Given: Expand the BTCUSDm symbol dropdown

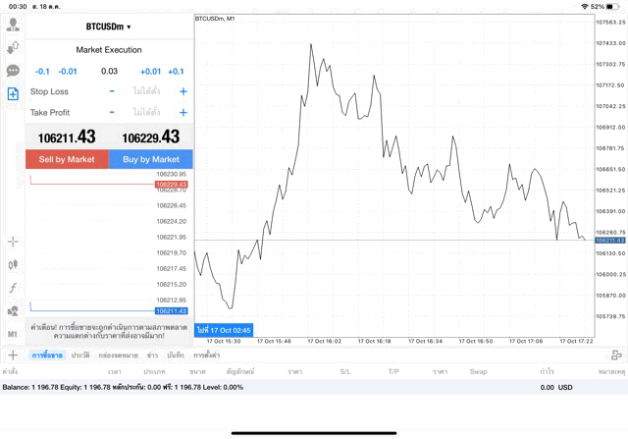Looking at the screenshot, I should 108,27.
